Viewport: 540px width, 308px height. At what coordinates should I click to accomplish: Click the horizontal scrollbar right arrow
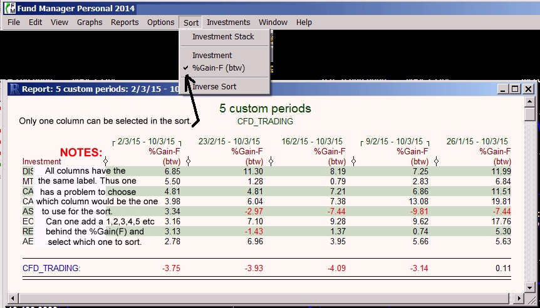click(518, 299)
